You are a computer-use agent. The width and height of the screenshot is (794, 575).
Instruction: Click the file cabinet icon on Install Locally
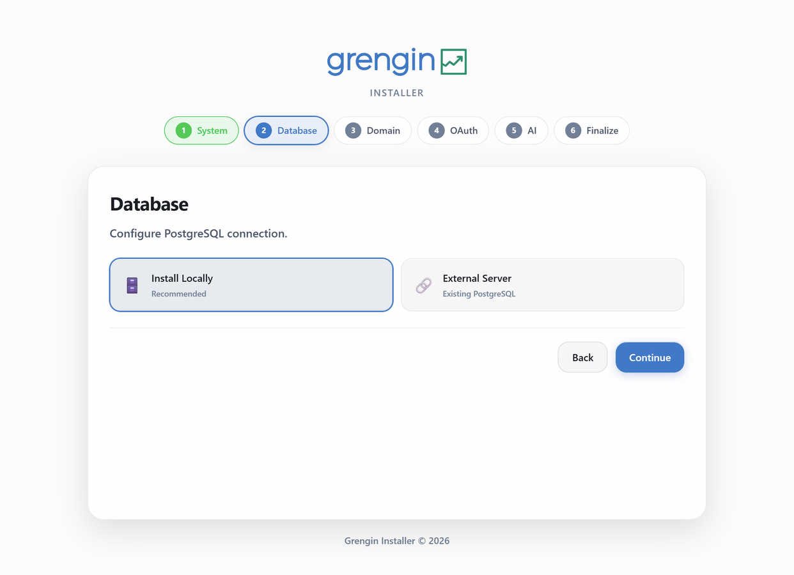coord(132,285)
